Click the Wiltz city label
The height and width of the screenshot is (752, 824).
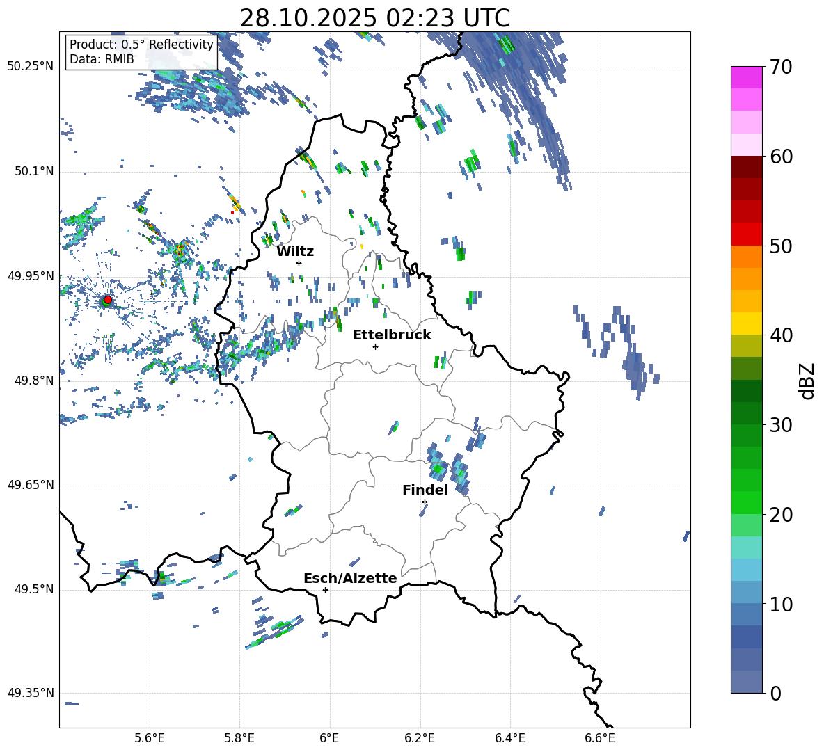295,252
